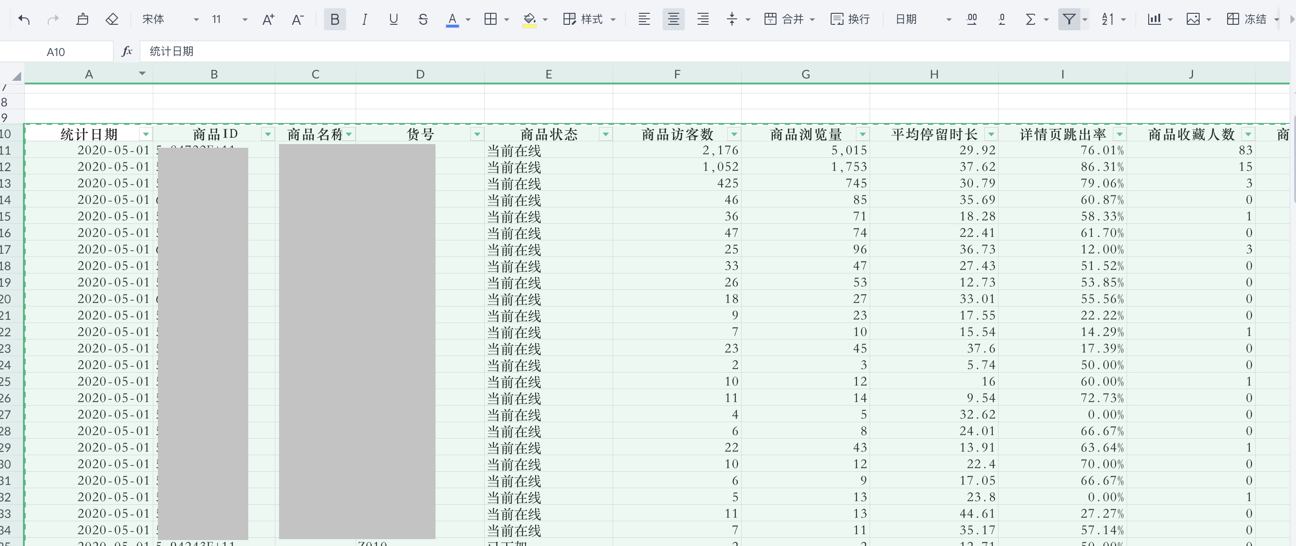
Task: Align text center
Action: pos(673,20)
